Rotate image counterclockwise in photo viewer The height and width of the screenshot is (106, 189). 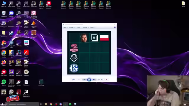point(99,79)
